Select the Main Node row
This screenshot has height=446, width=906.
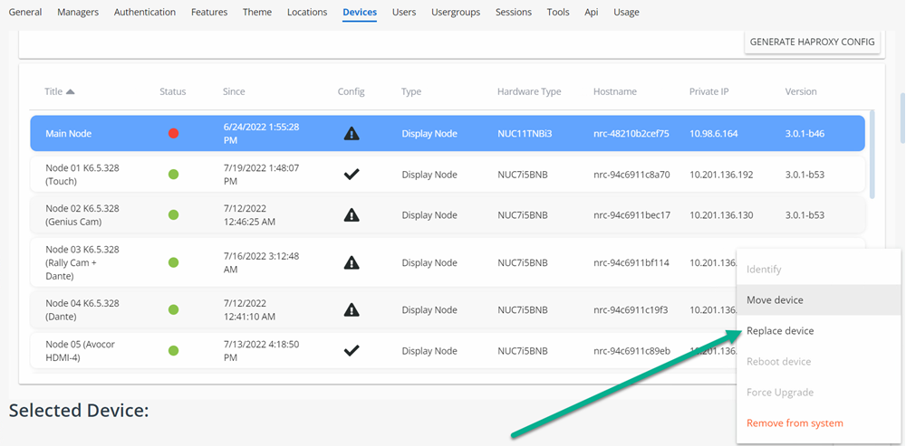click(91, 134)
